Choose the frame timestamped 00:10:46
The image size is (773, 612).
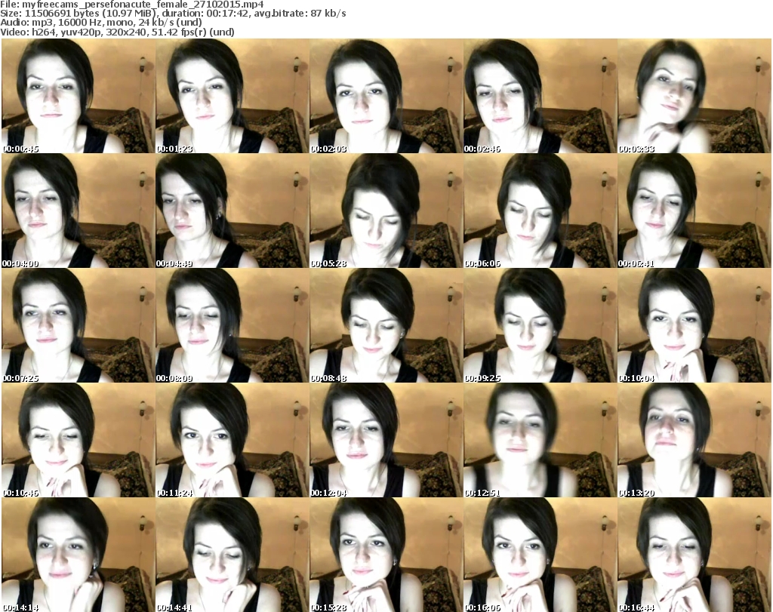(x=79, y=440)
